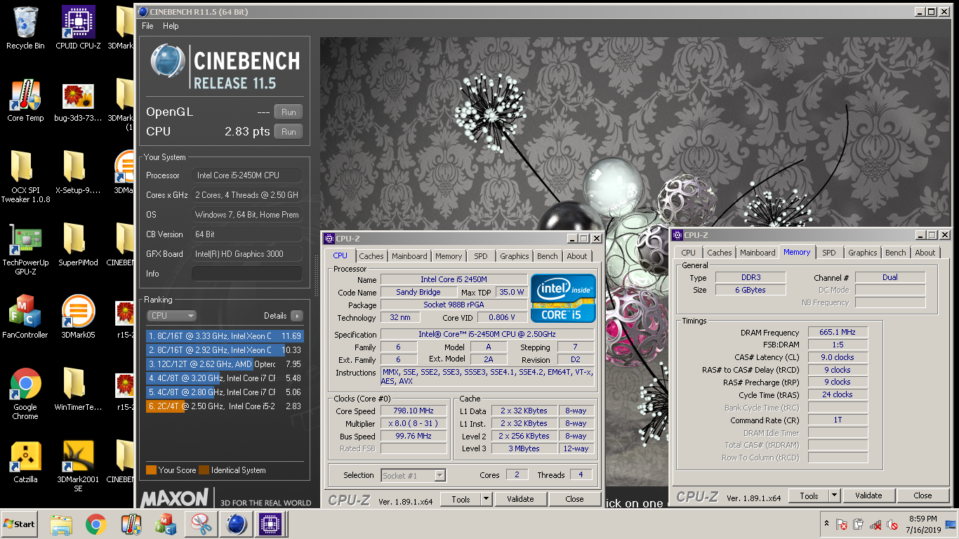The image size is (959, 539).
Task: Open Bench tab in CPU-Z CPU window
Action: (x=548, y=256)
